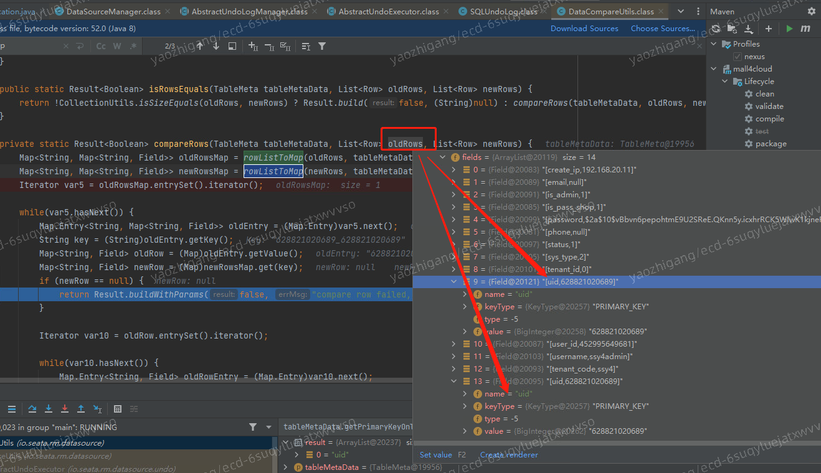The height and width of the screenshot is (473, 821).
Task: Run the Maven build with green play icon
Action: (x=789, y=29)
